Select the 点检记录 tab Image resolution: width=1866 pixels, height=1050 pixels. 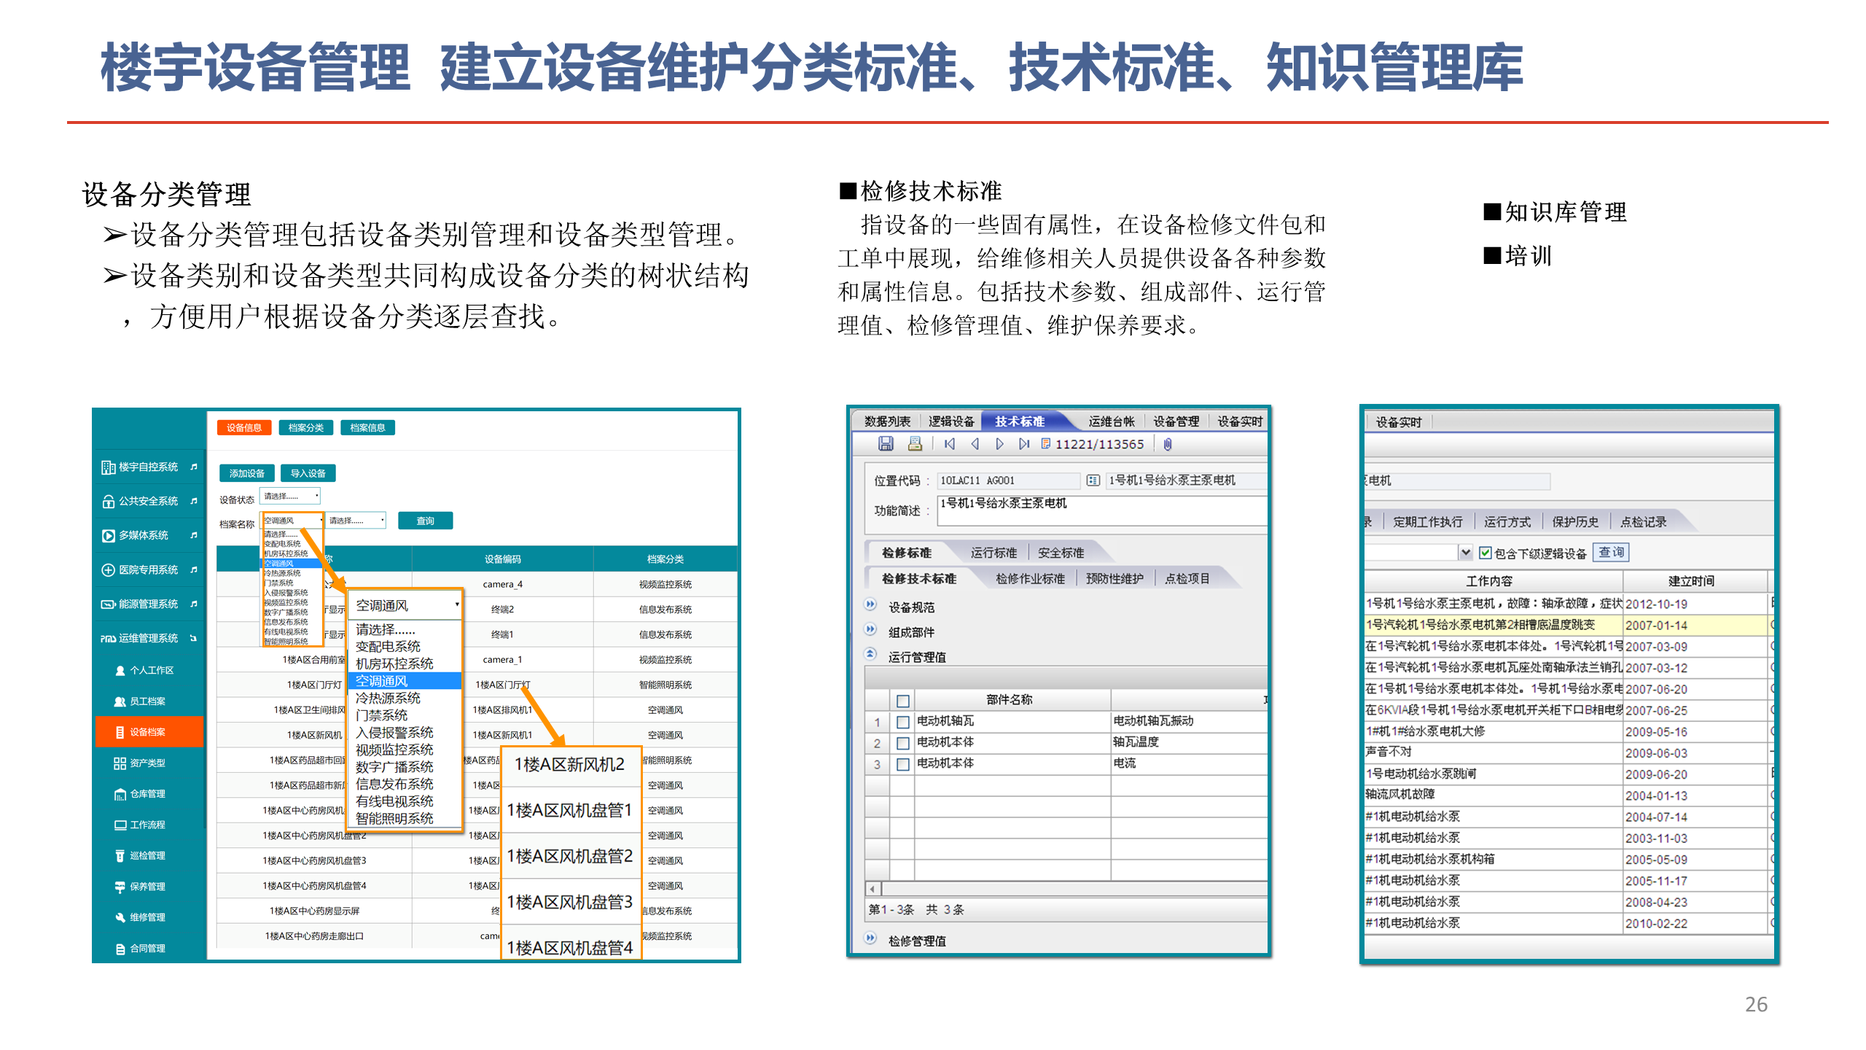[x=1643, y=522]
